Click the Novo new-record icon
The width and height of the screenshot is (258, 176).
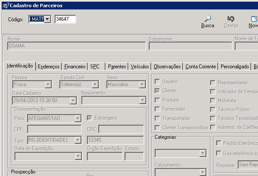click(x=254, y=19)
